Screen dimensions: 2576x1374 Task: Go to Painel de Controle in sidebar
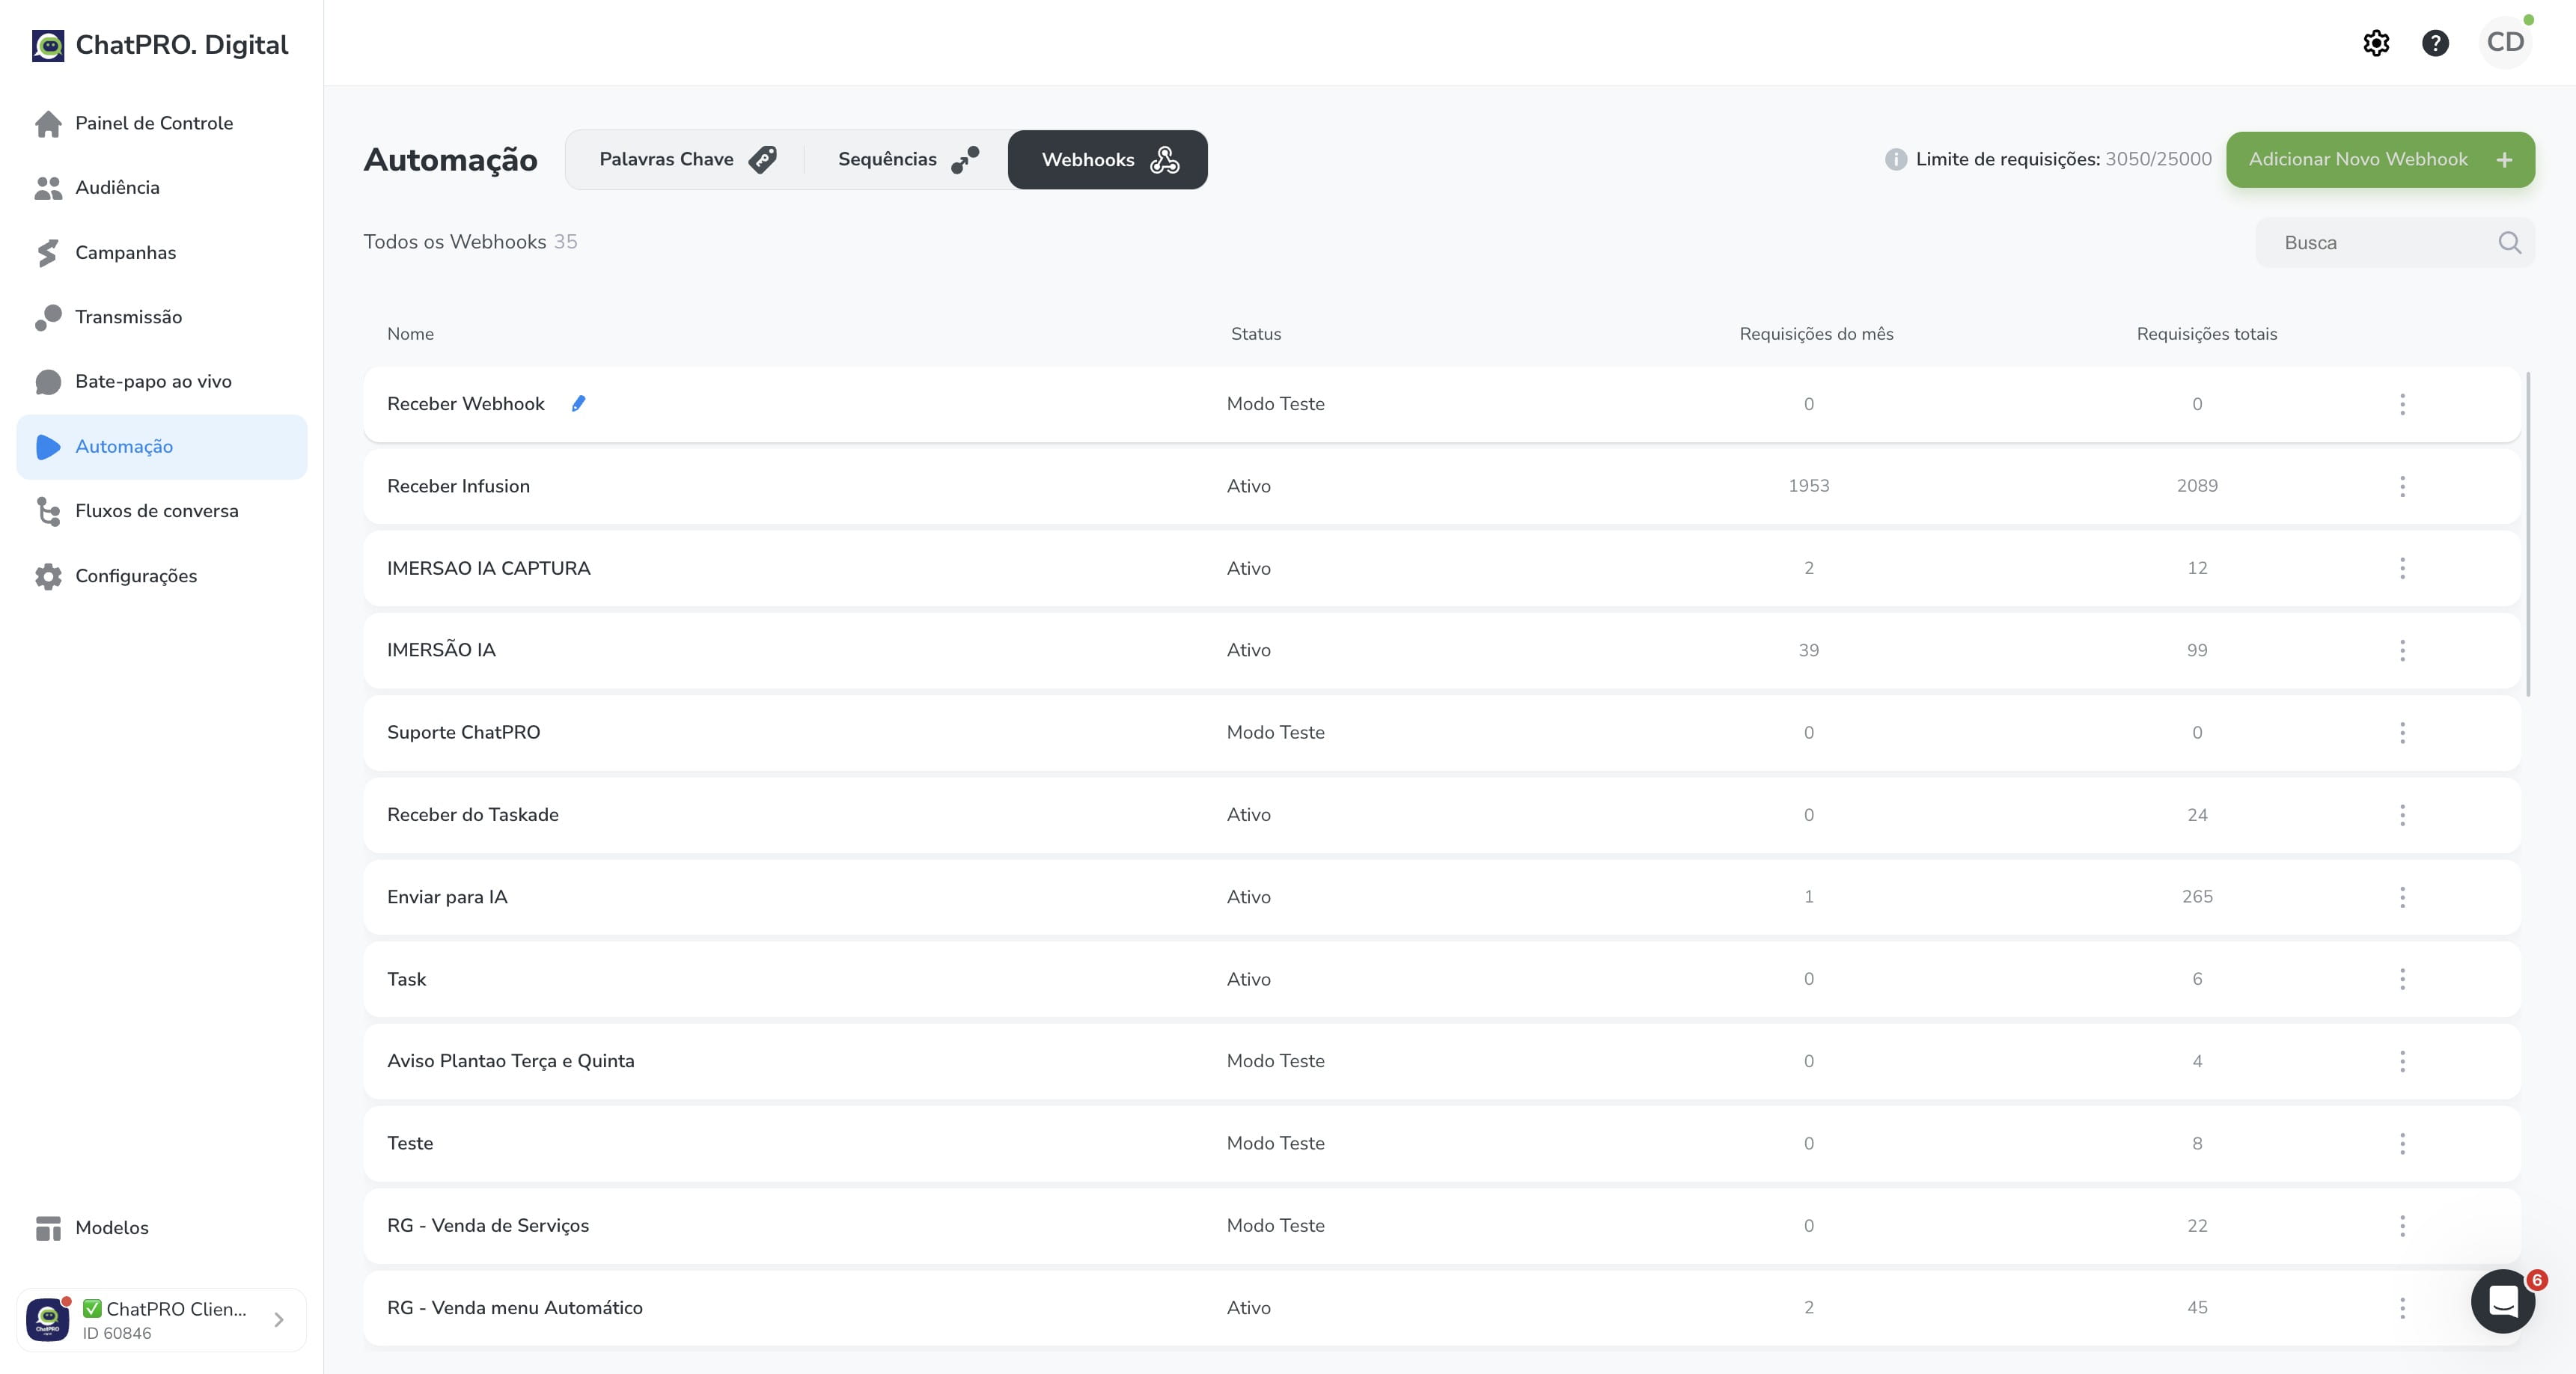pyautogui.click(x=162, y=123)
